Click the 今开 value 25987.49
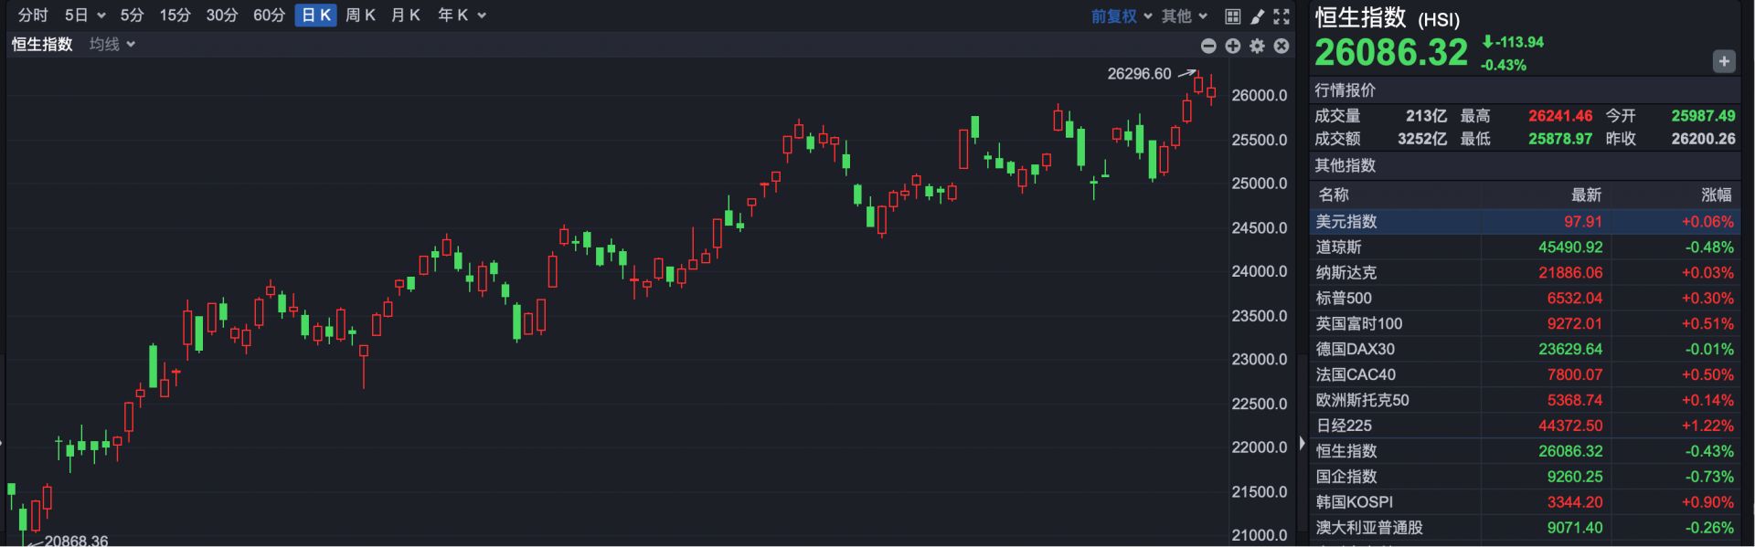The image size is (1755, 547). [1703, 116]
